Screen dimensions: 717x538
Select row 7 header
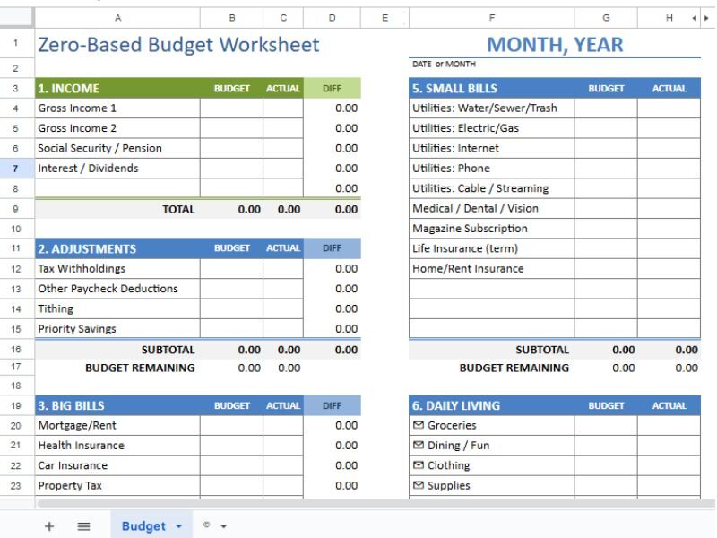17,169
